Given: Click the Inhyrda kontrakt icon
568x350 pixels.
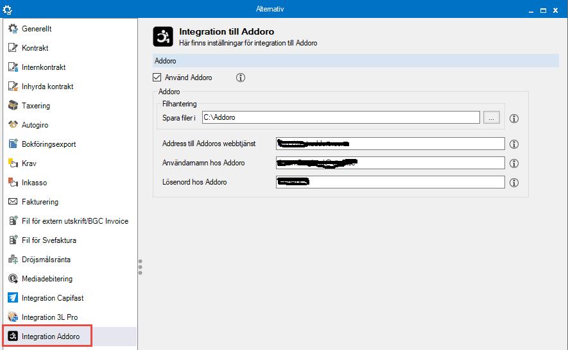Looking at the screenshot, I should click(x=13, y=86).
